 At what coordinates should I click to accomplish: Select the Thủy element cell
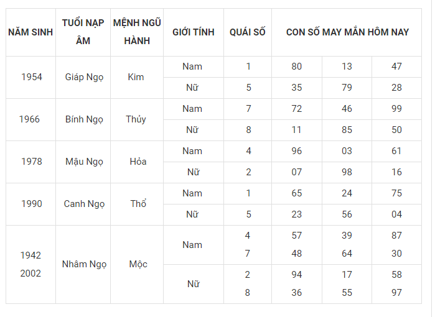[136, 119]
